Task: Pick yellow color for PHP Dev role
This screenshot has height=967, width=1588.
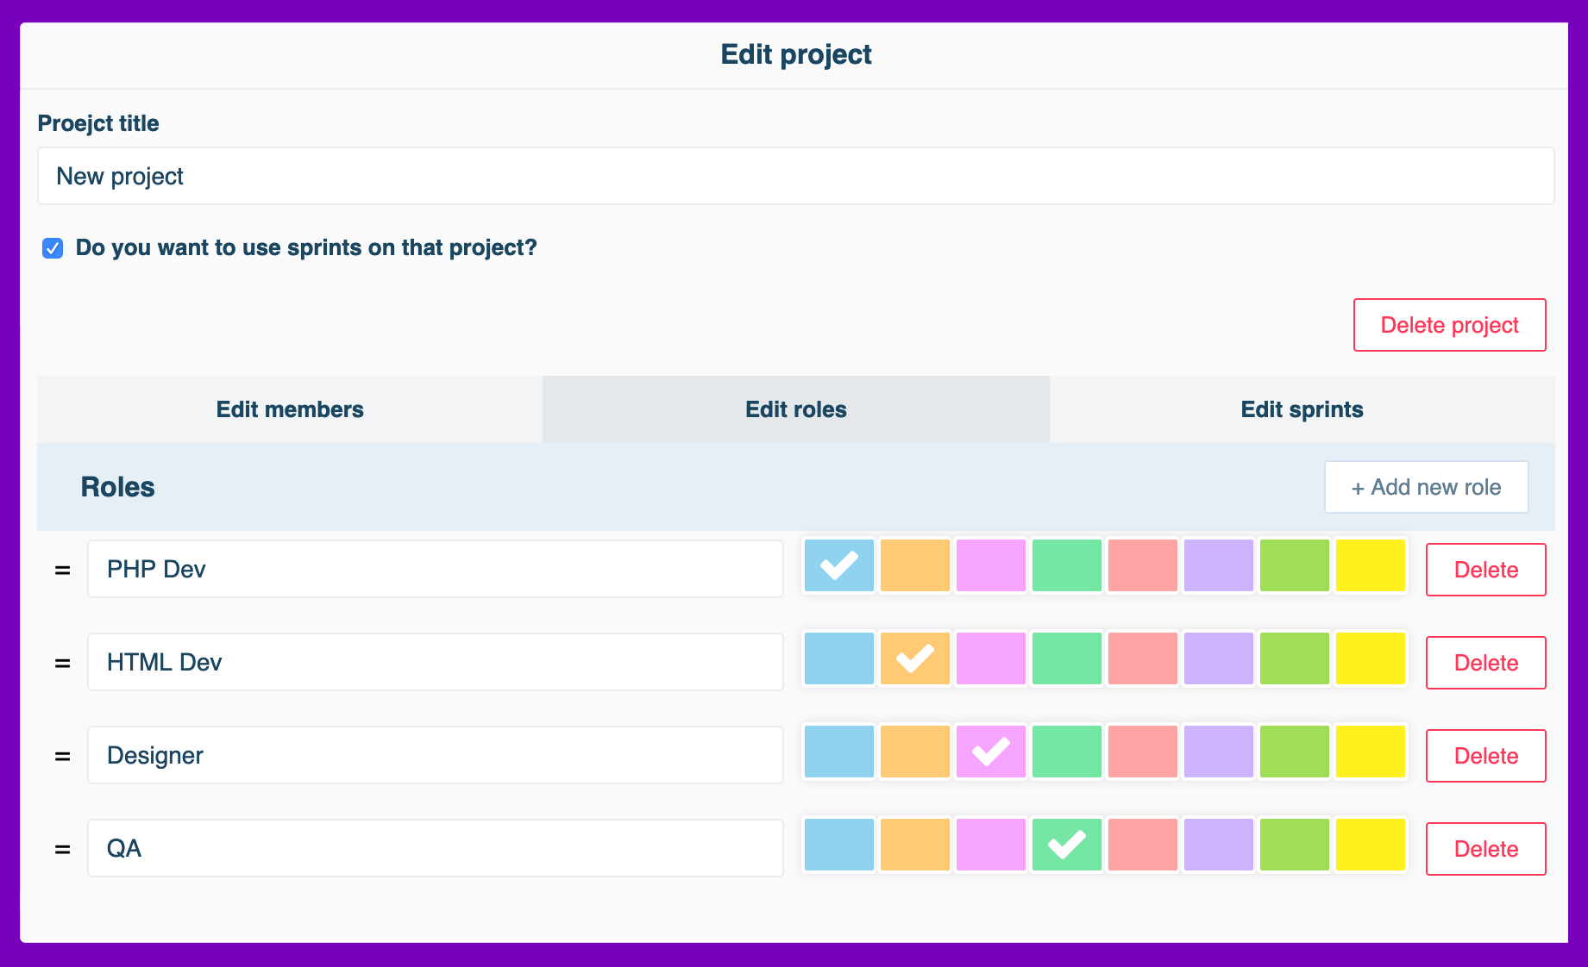Action: 1370,565
